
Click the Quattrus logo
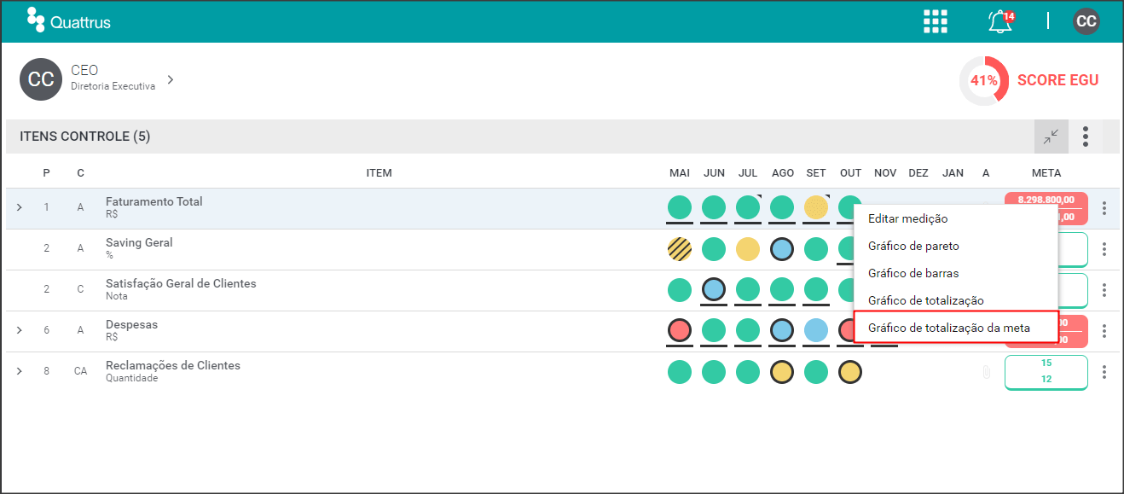[69, 20]
